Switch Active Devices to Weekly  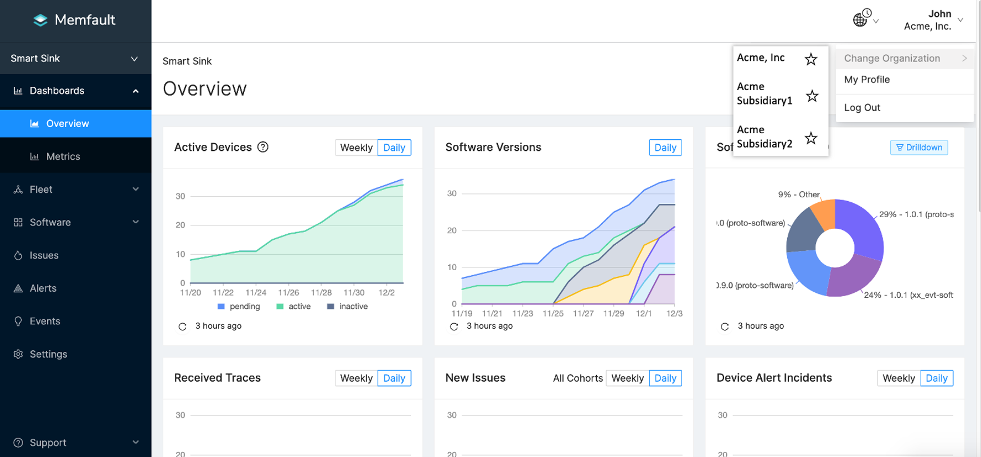pyautogui.click(x=356, y=148)
